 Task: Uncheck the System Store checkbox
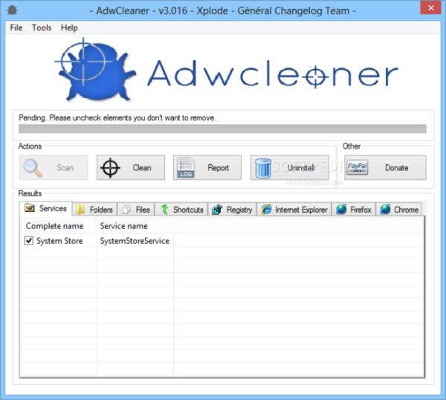point(29,242)
